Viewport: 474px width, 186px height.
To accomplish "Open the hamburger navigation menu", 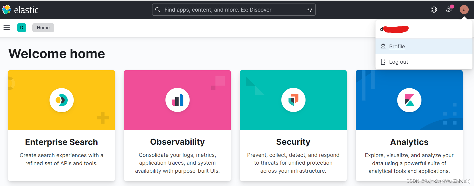I will [7, 28].
